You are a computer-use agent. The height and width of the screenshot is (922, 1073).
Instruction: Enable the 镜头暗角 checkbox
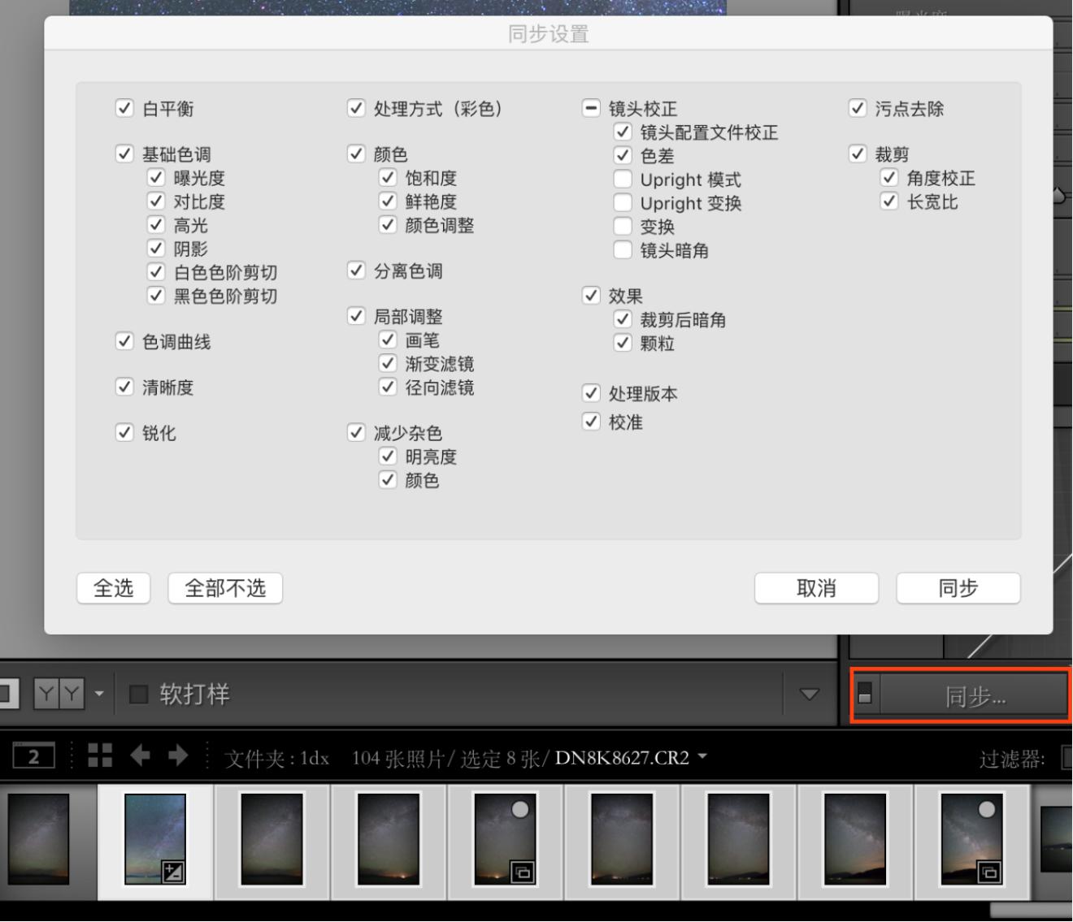[x=623, y=250]
